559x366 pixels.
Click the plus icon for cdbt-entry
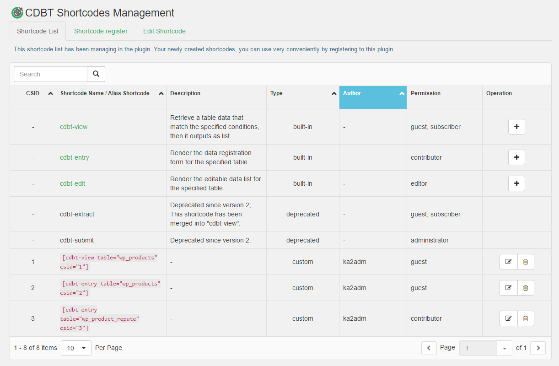tap(516, 157)
